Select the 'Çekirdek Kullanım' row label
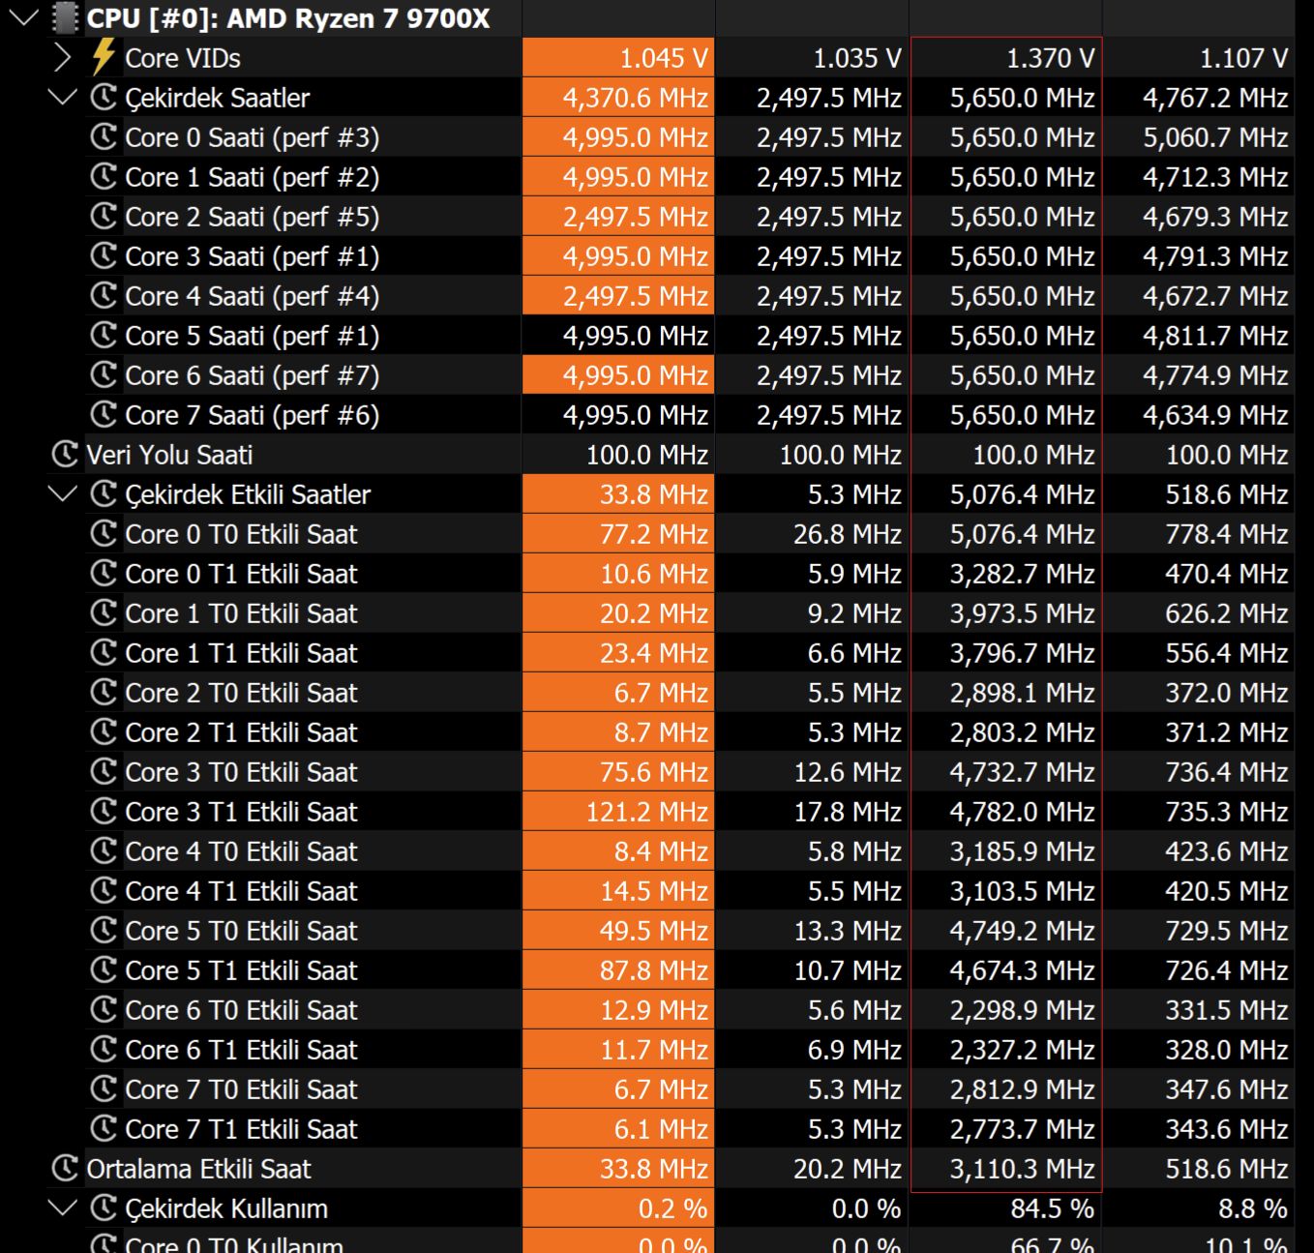1314x1253 pixels. pos(226,1208)
